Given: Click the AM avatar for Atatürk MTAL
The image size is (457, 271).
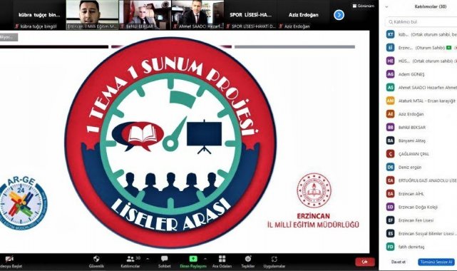Looking at the screenshot, I should pos(390,101).
